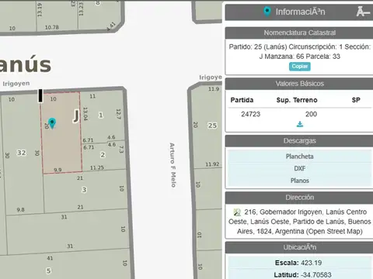Click the Sup. Terreno value 200
The height and width of the screenshot is (279, 373).
pyautogui.click(x=311, y=114)
